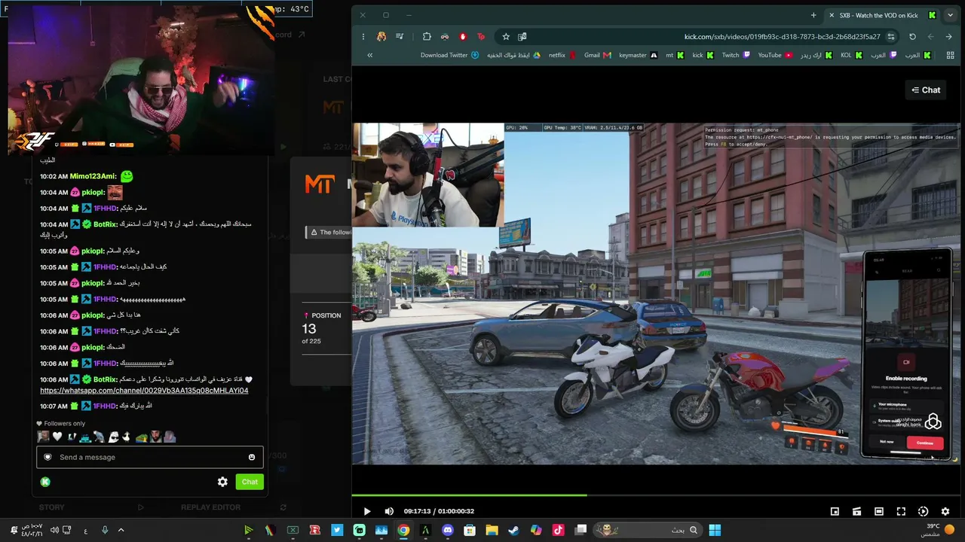Play the Kick VOD video

[367, 511]
